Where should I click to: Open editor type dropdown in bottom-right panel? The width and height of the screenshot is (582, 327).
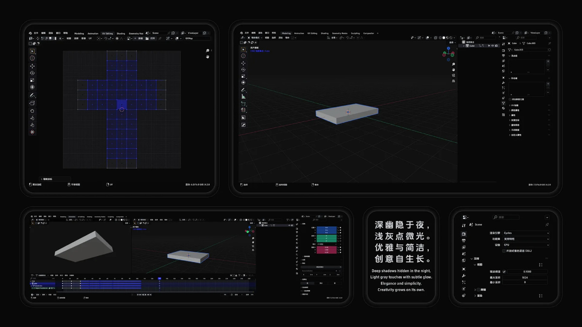click(x=465, y=217)
